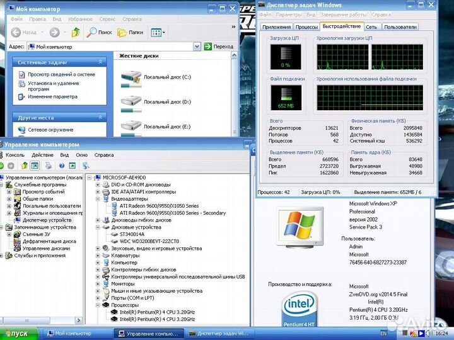Collapse the Видеоадаптеры device node
This screenshot has width=454, height=340.
[x=98, y=199]
